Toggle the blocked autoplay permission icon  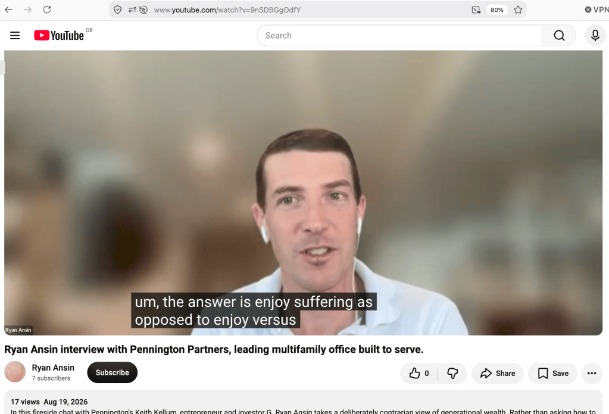click(x=143, y=10)
